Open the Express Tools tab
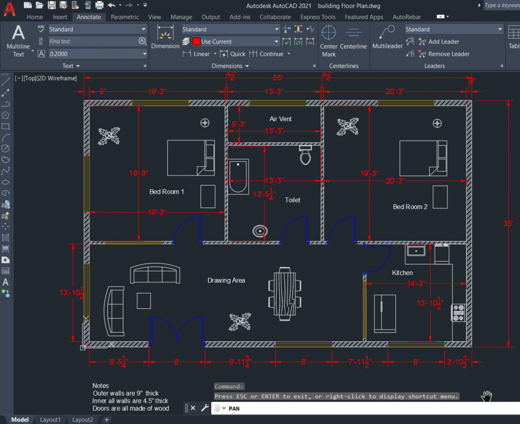Viewport: 520px width, 424px height. click(x=318, y=17)
